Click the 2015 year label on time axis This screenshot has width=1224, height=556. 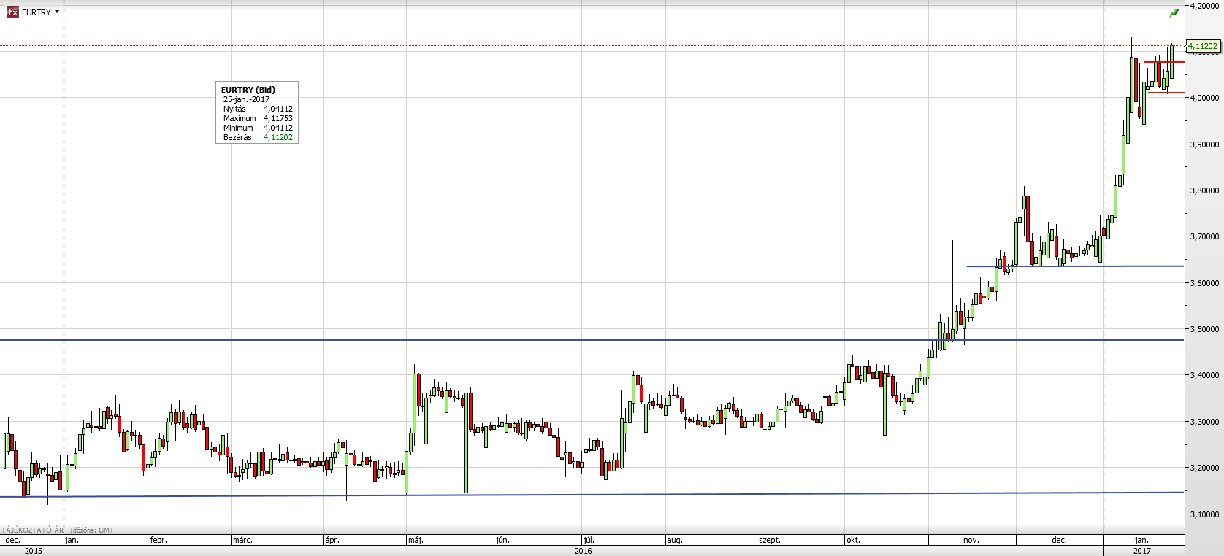coord(34,551)
